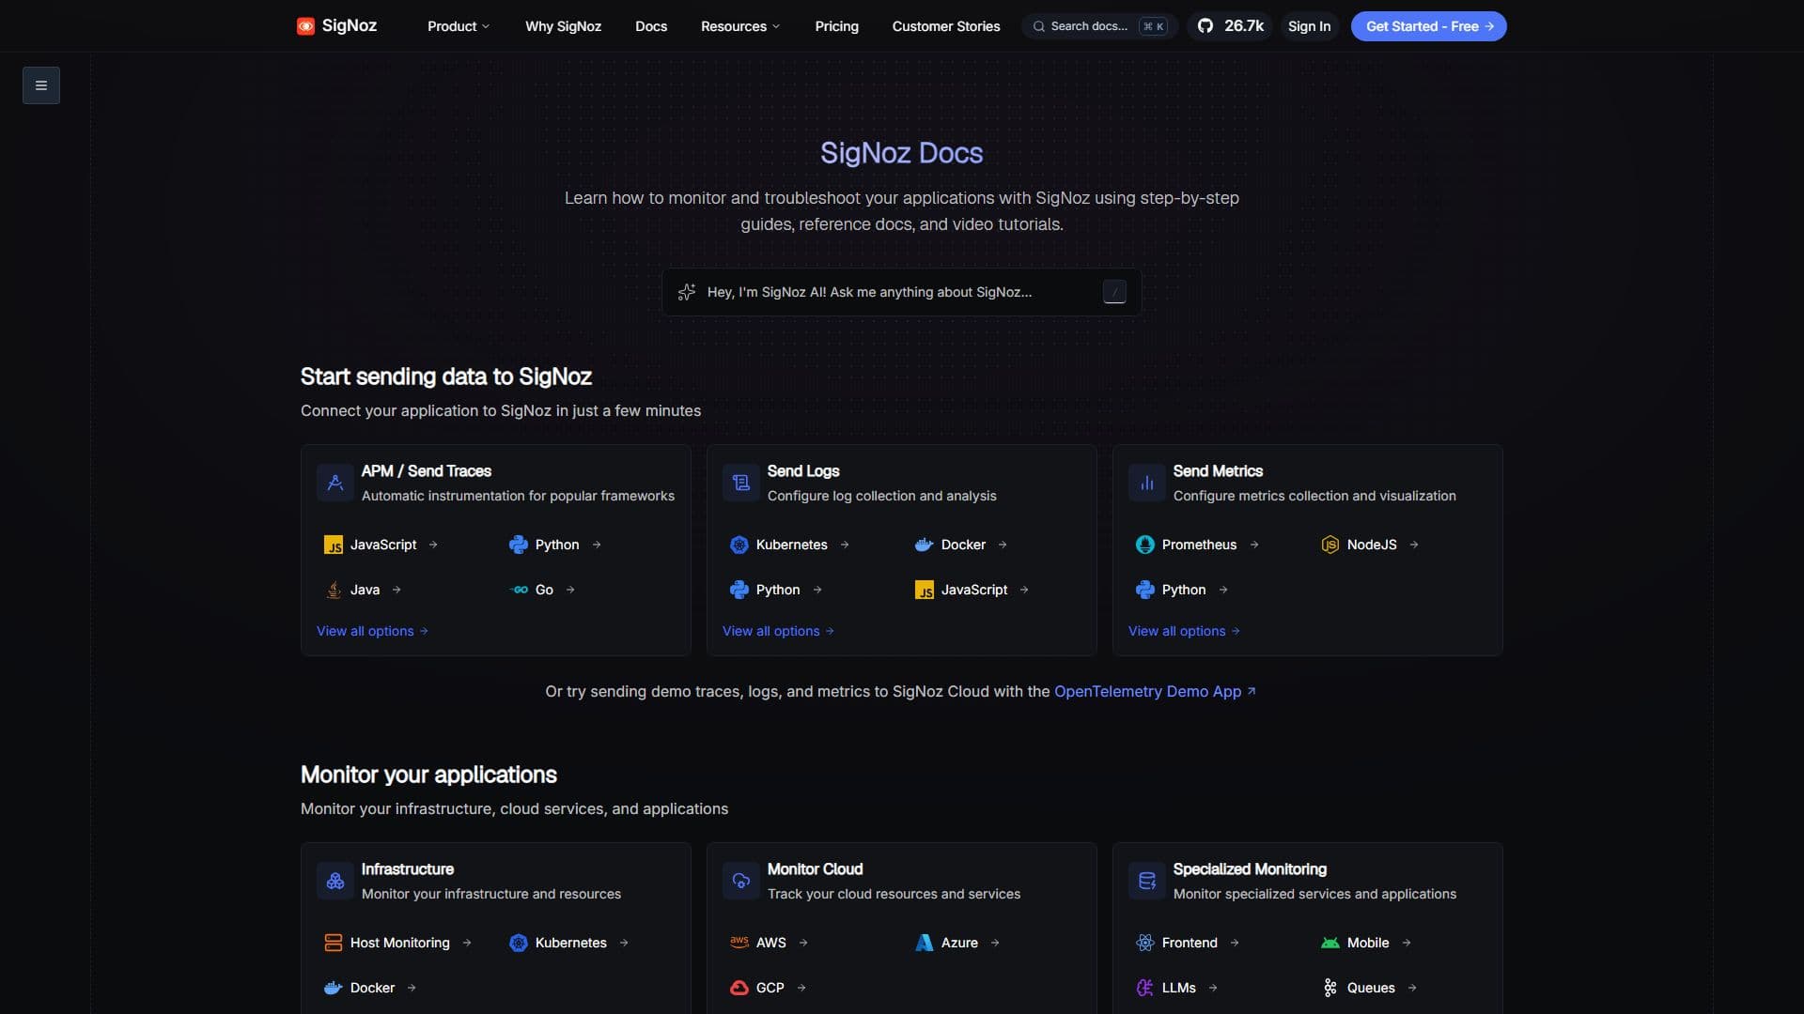Viewport: 1804px width, 1014px height.
Task: Click the JavaScript icon in Send Traces
Action: coord(334,545)
